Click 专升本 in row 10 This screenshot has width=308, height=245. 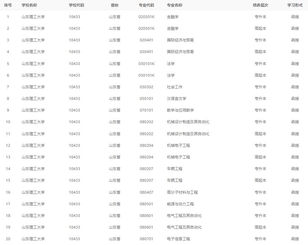(x=261, y=122)
